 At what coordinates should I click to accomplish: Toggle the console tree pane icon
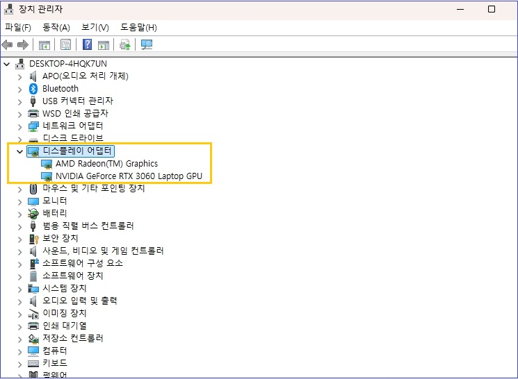click(x=44, y=45)
